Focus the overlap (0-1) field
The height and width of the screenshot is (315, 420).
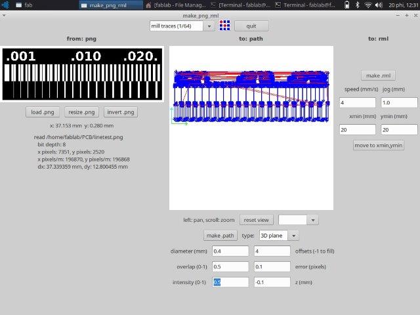(x=230, y=266)
